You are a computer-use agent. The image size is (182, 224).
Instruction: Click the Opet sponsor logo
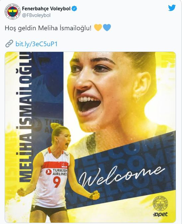(160, 214)
